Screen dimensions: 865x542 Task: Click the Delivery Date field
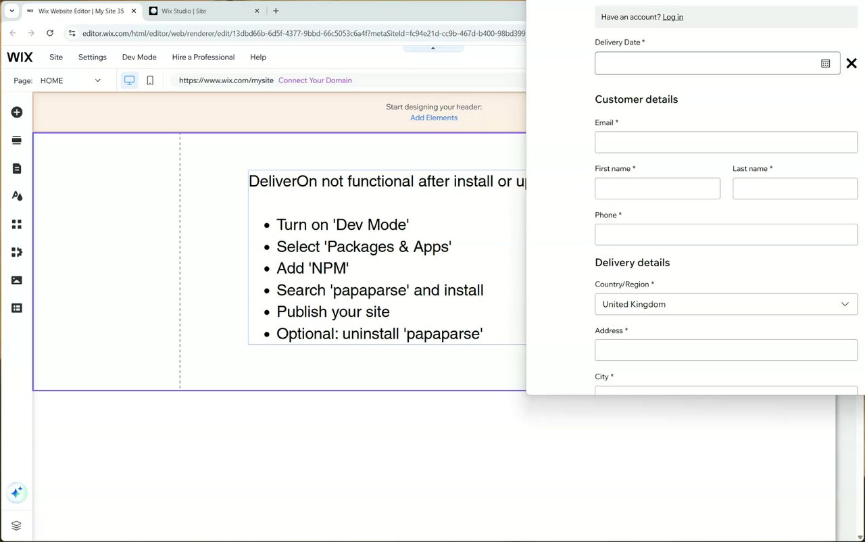tap(717, 64)
